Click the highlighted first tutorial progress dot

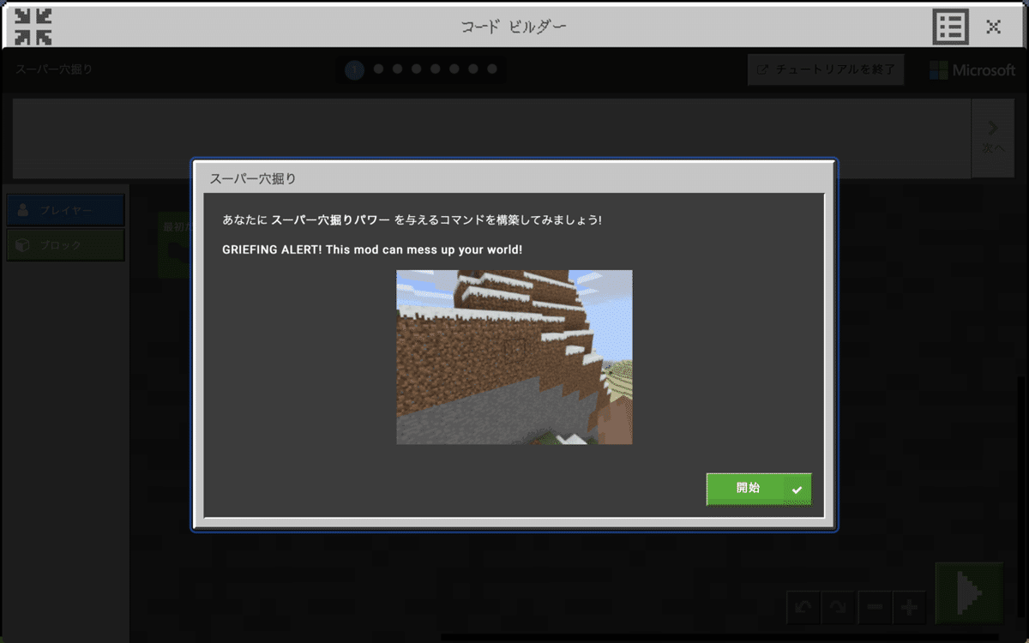[354, 69]
